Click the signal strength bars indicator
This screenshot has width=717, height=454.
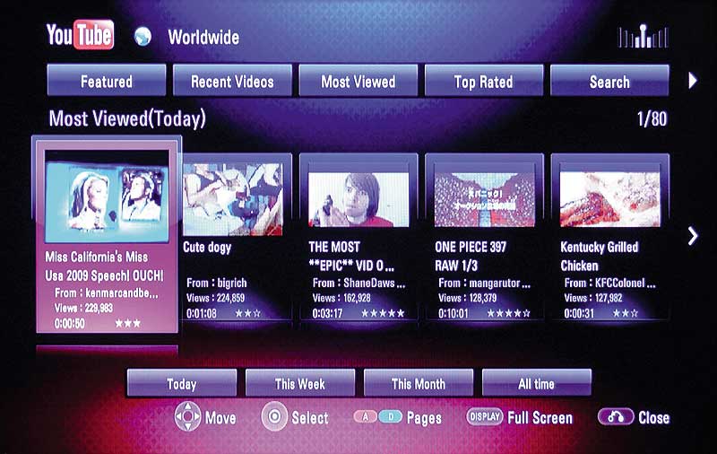(643, 36)
